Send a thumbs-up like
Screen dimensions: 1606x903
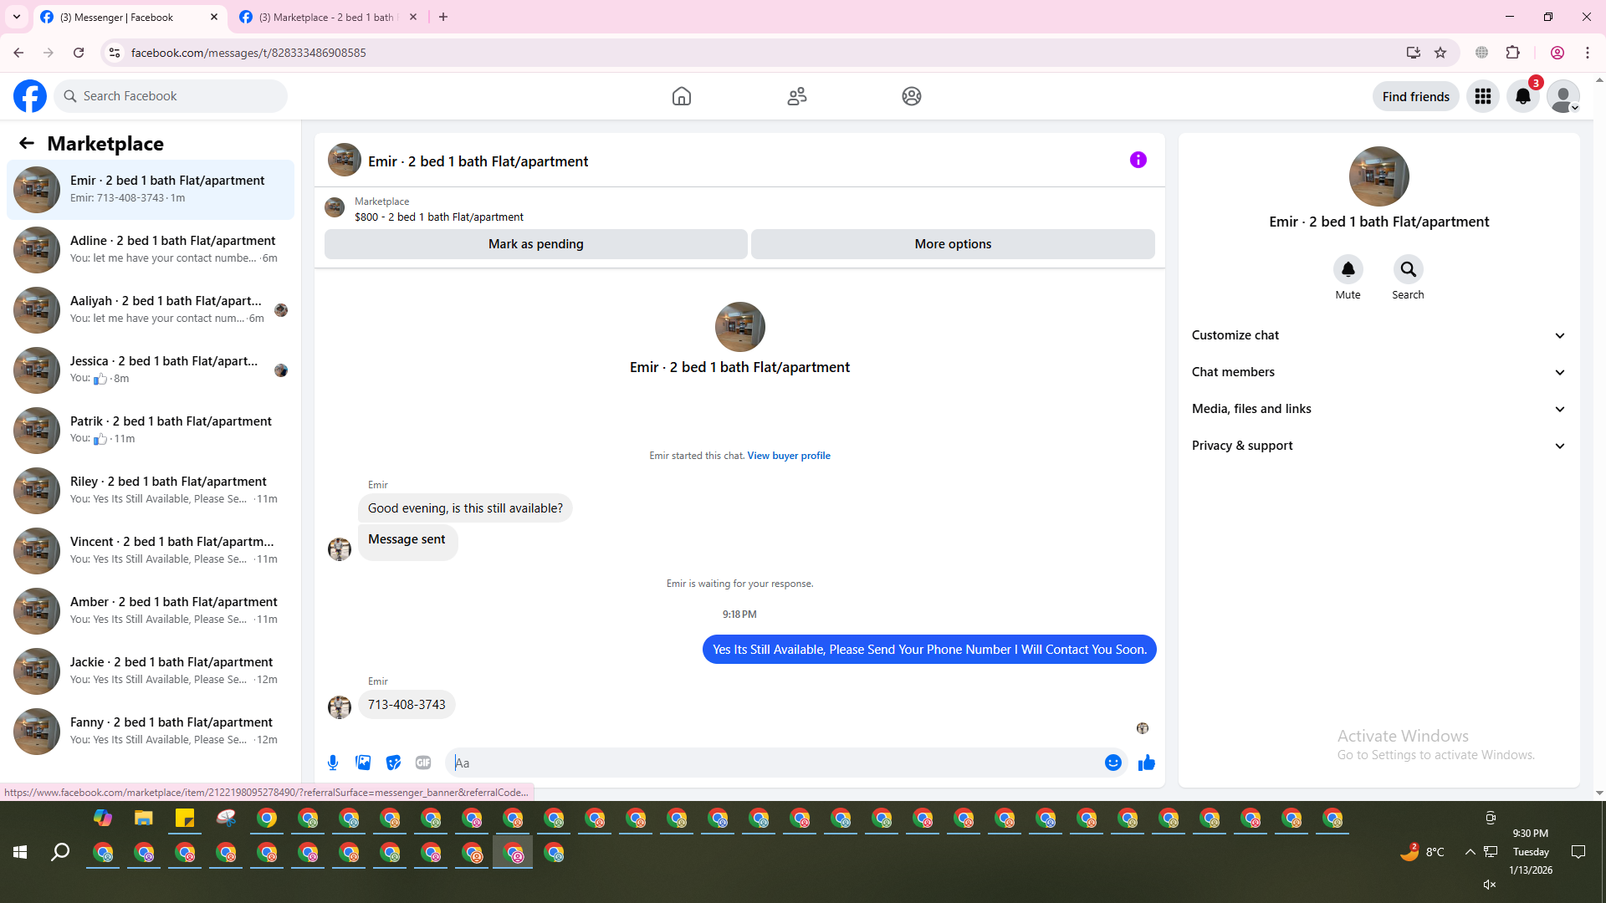pos(1146,763)
